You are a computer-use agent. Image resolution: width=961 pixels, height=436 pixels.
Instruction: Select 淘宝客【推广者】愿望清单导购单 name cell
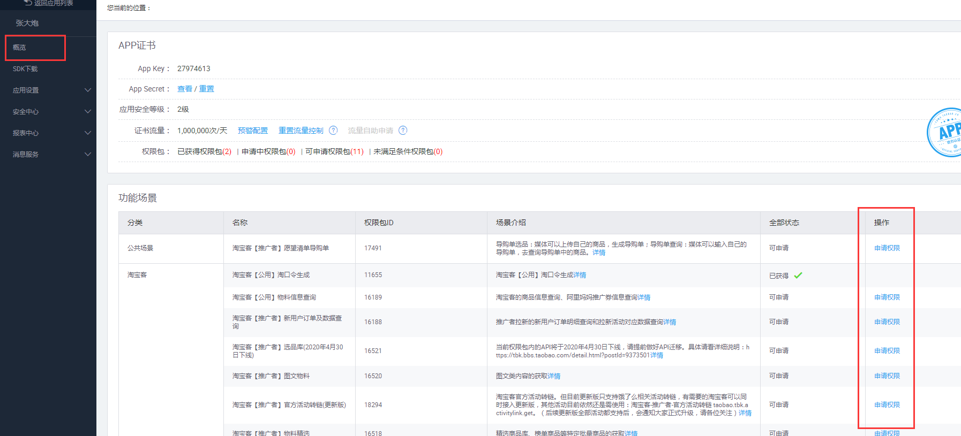point(281,248)
